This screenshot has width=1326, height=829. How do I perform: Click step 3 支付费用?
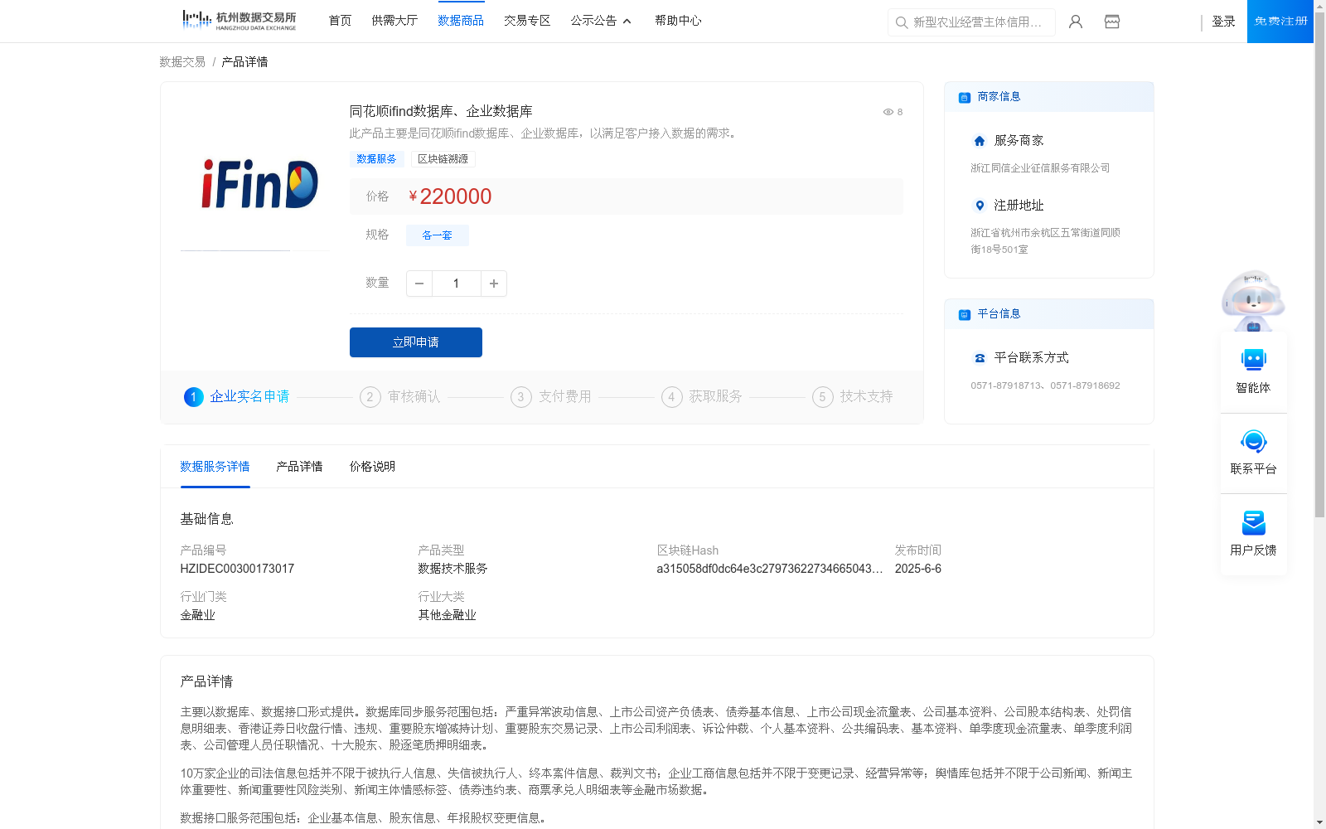tap(551, 397)
